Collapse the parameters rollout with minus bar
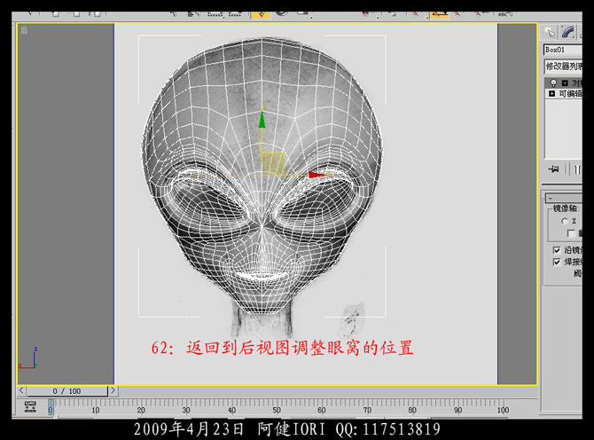The width and height of the screenshot is (594, 440). pos(564,198)
